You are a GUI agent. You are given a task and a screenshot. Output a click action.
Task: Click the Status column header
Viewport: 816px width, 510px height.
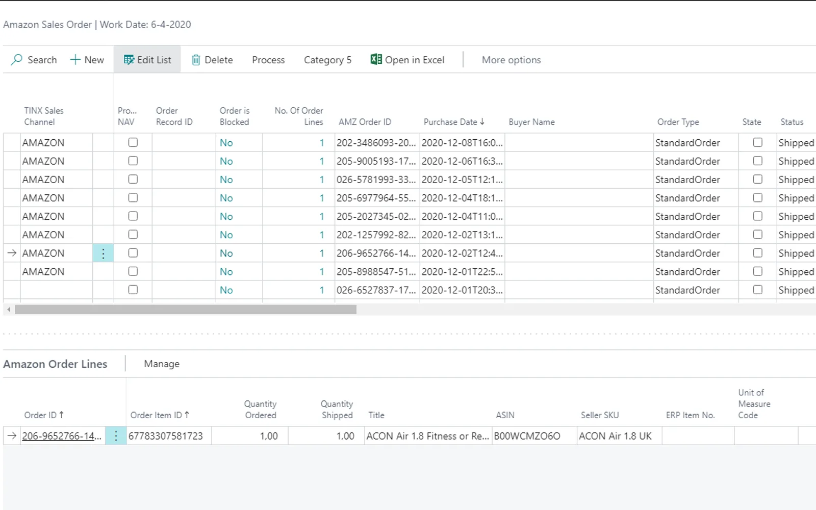pos(792,122)
